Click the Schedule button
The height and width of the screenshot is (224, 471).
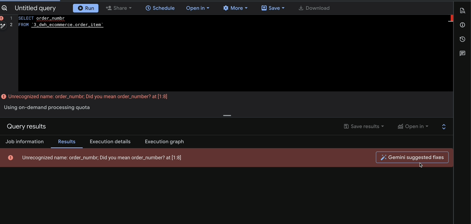pos(160,8)
